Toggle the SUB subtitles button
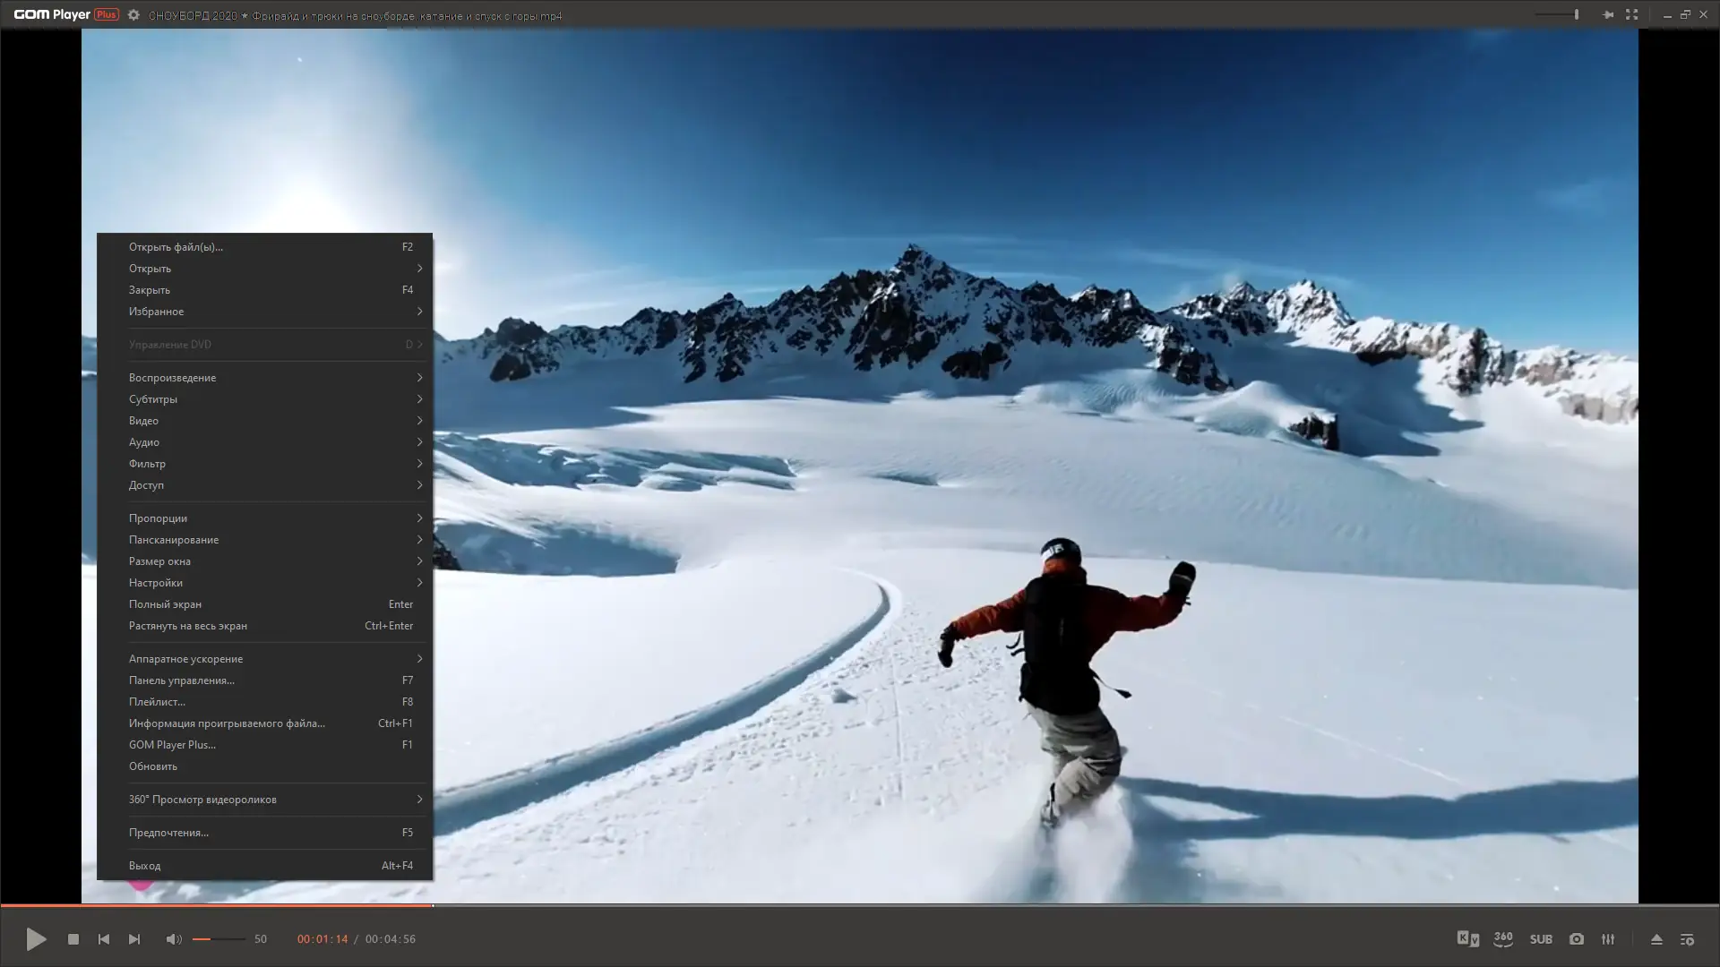 [x=1541, y=939]
